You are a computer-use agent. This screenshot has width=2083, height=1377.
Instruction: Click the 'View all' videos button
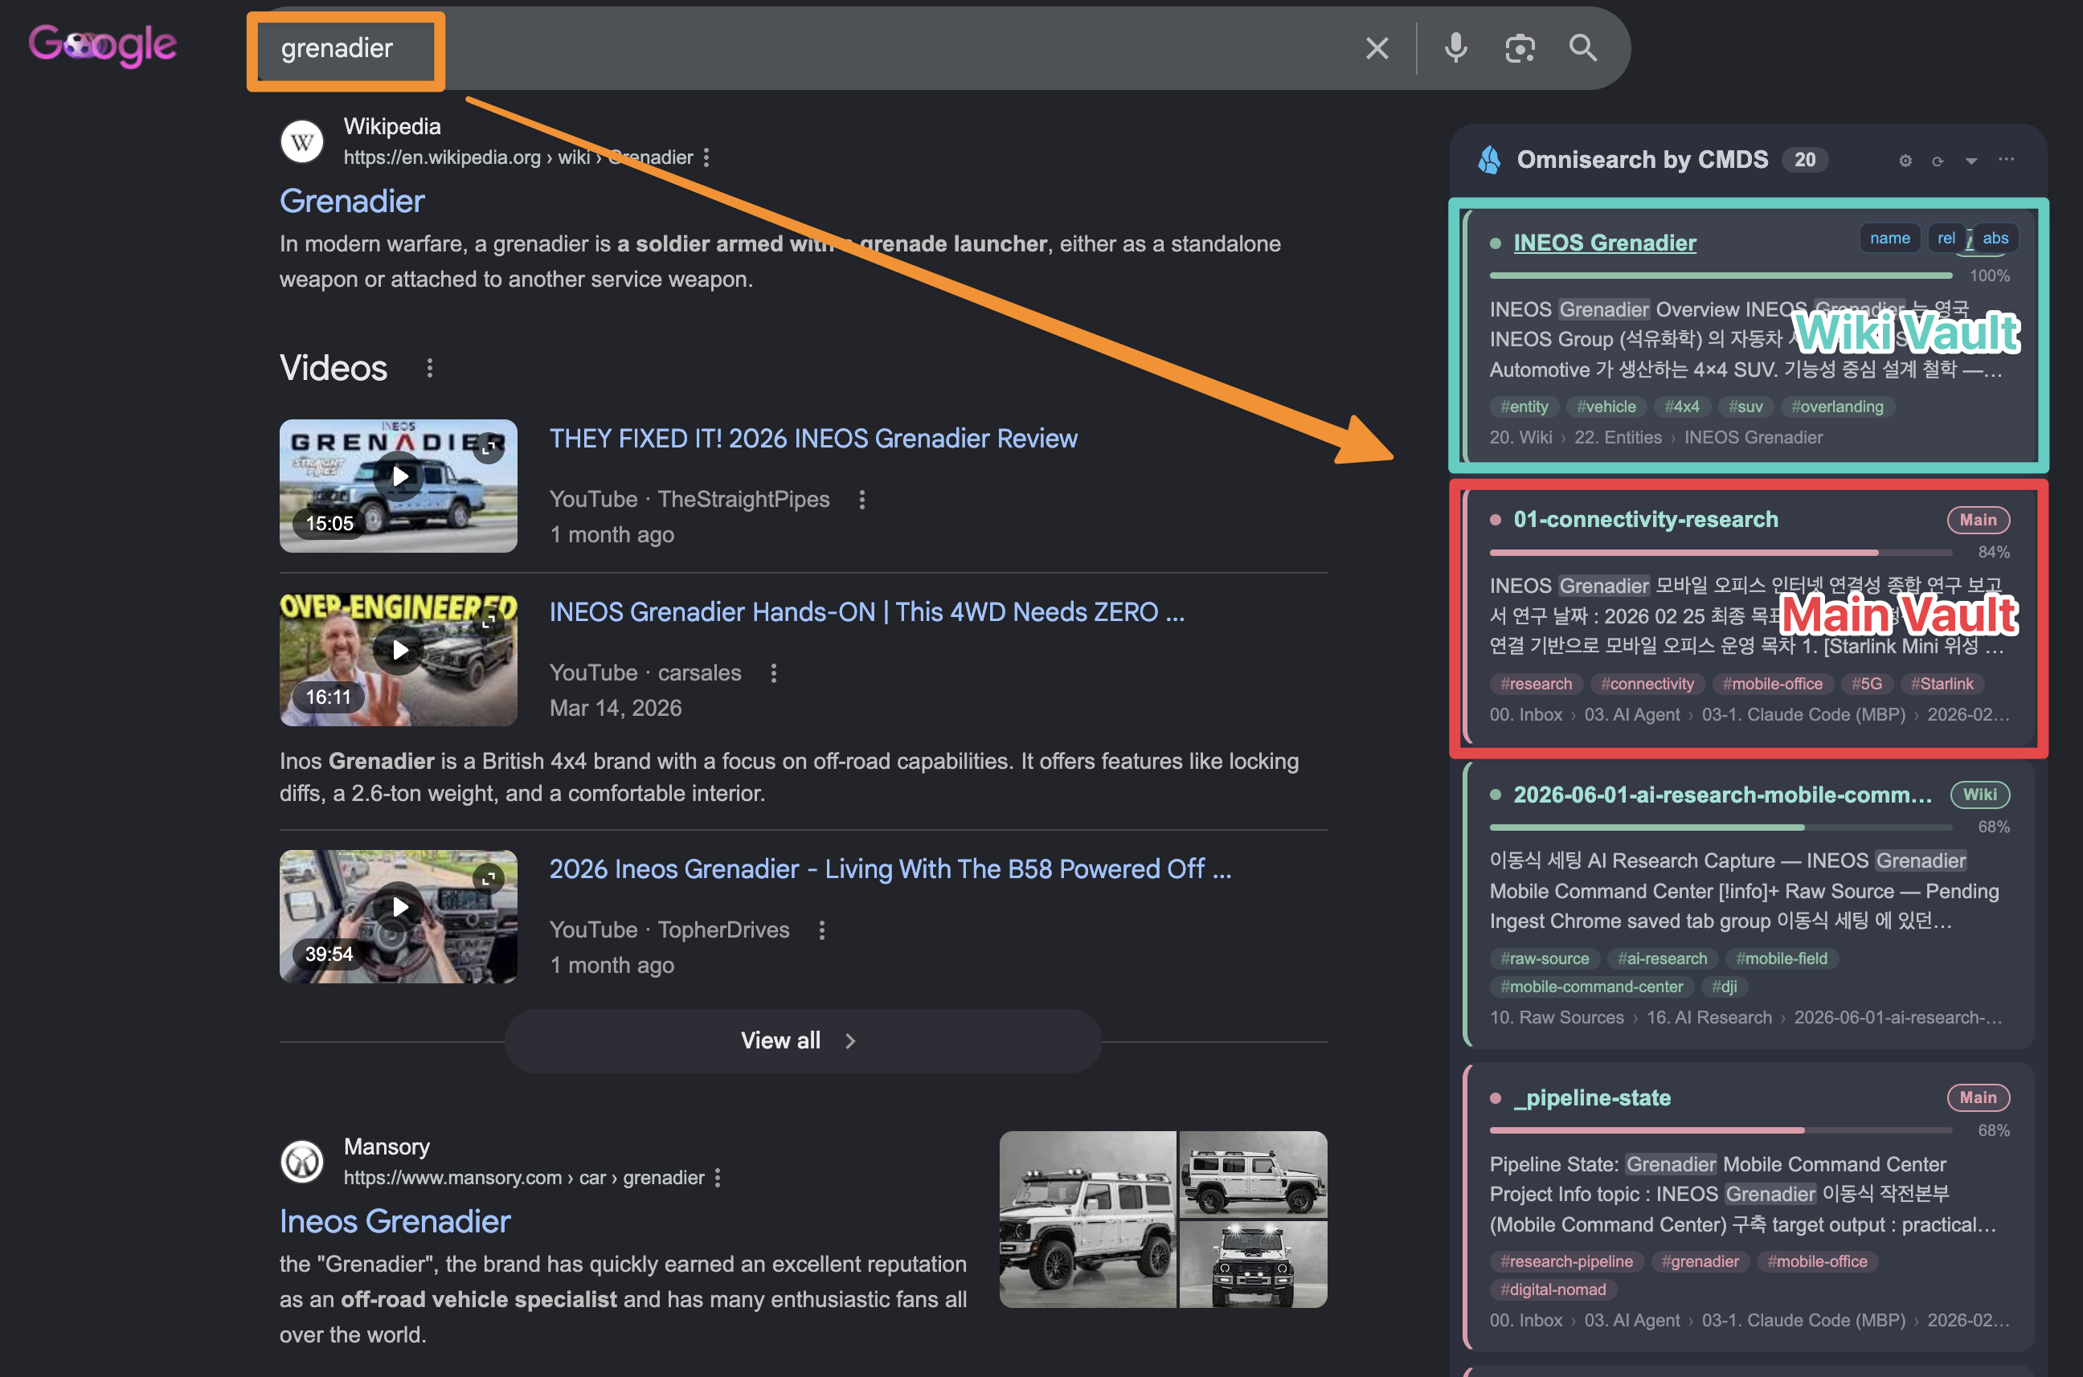click(802, 1040)
